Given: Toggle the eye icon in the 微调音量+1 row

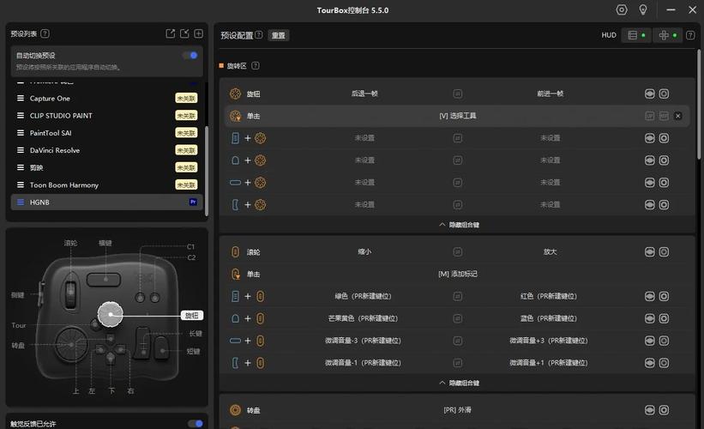Looking at the screenshot, I should tap(650, 363).
